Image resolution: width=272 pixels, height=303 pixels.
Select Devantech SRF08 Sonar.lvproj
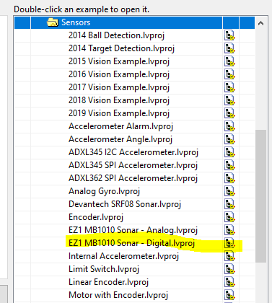[125, 204]
